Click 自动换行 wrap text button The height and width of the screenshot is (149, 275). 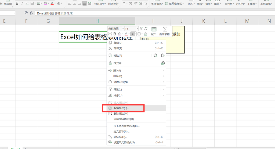[113, 4]
